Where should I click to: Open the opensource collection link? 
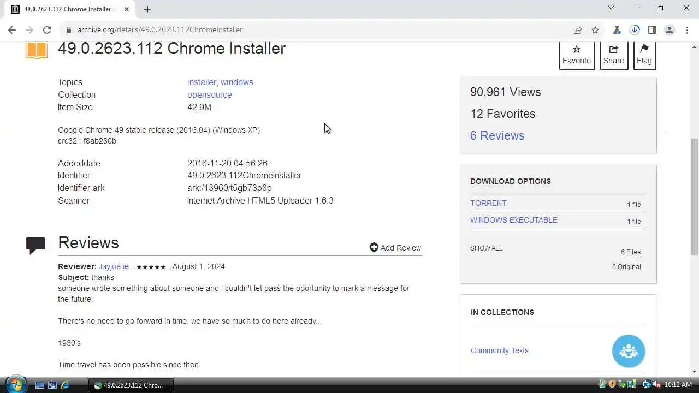(210, 94)
